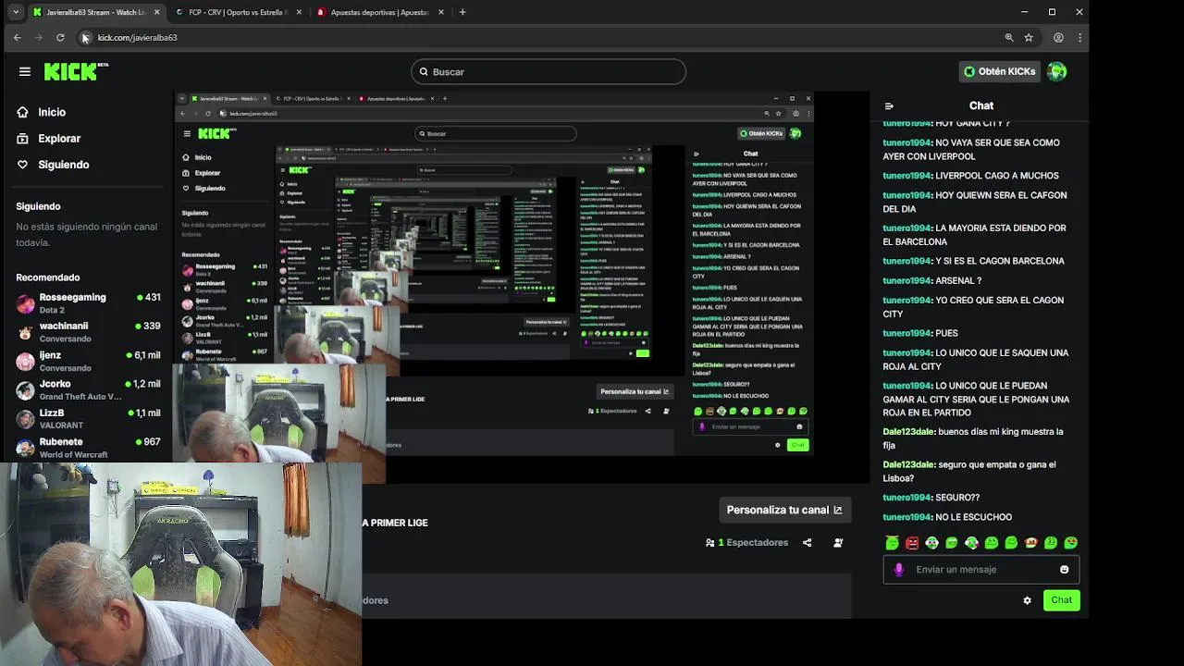Open chat settings gear
The height and width of the screenshot is (666, 1184).
[1027, 600]
